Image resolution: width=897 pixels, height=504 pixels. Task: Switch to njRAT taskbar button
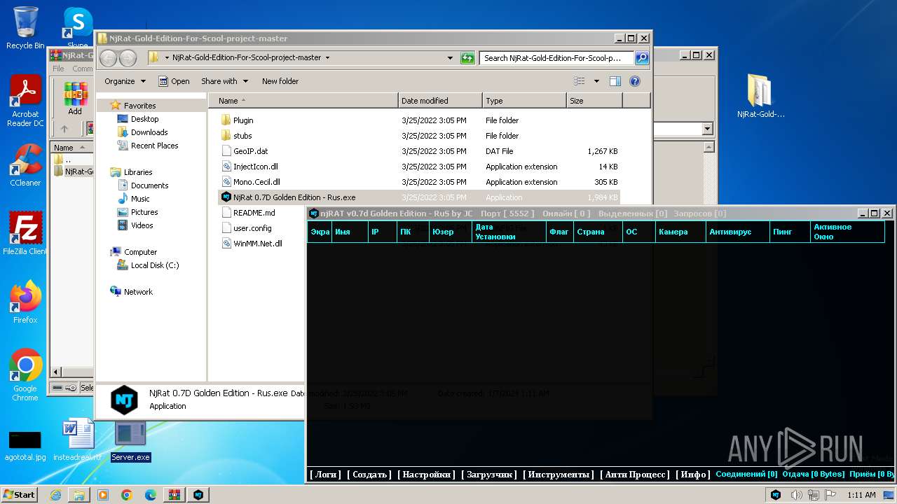click(198, 495)
